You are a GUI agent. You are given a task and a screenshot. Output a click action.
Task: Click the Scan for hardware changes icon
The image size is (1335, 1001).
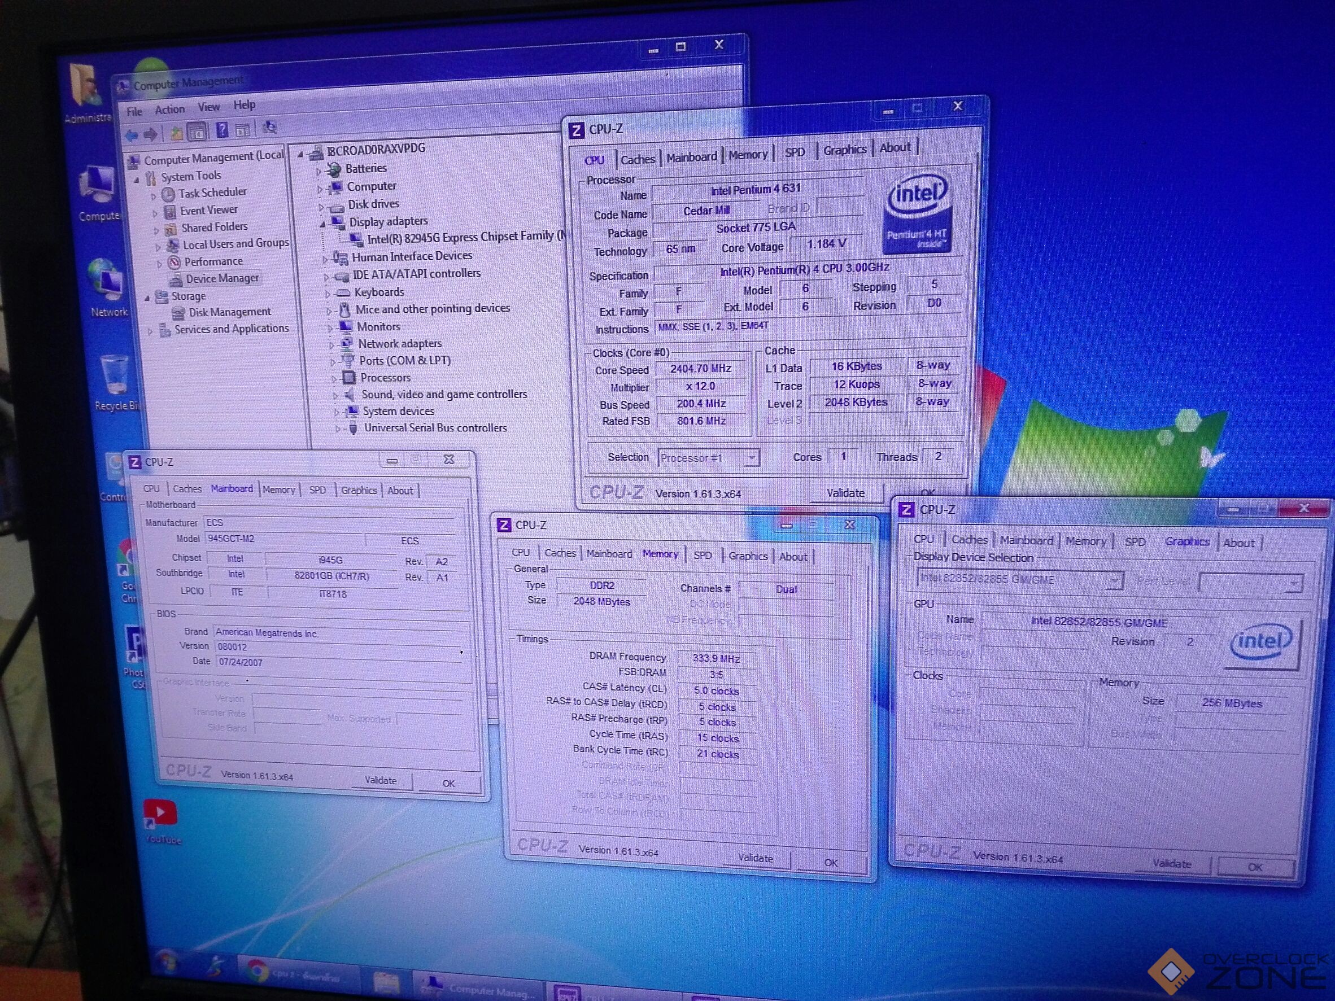(270, 127)
